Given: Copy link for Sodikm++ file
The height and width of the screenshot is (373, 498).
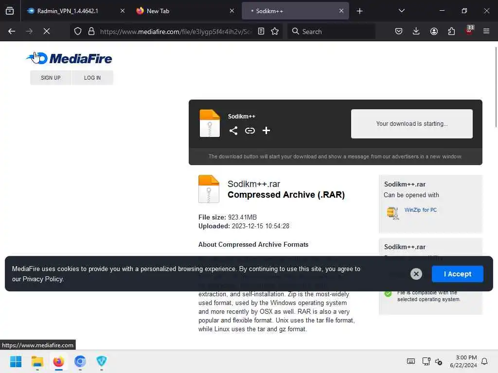Looking at the screenshot, I should tap(250, 131).
